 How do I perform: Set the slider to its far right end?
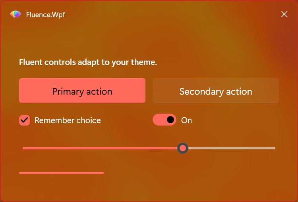(275, 148)
